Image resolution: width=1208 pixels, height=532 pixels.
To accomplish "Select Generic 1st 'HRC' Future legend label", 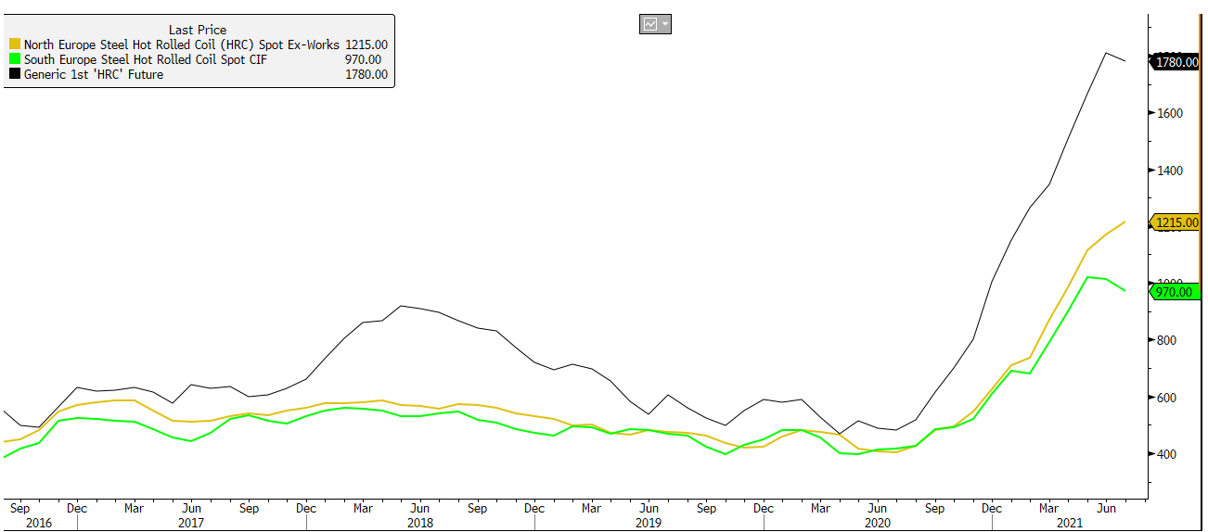I will click(93, 75).
